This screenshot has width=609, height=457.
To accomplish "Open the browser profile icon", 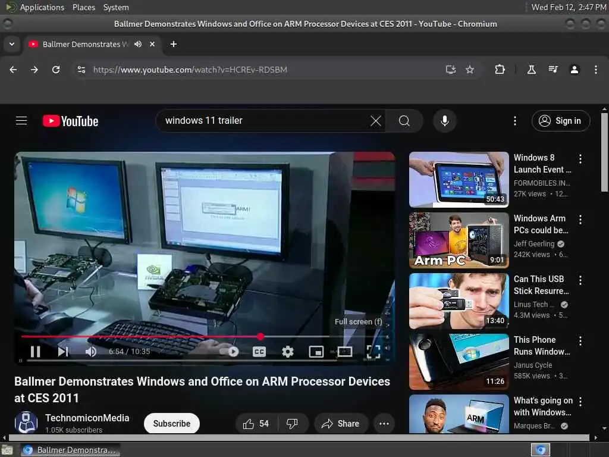I will point(575,70).
